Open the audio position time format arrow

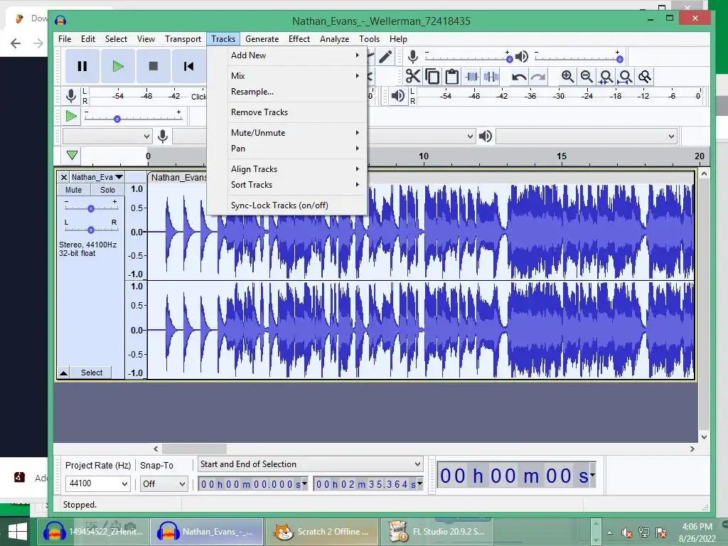(592, 475)
